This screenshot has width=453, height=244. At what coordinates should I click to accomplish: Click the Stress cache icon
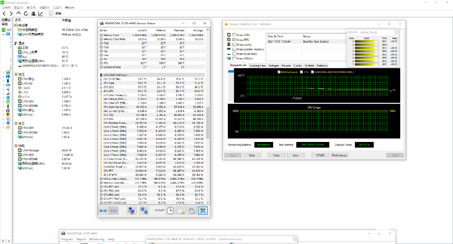pos(229,44)
